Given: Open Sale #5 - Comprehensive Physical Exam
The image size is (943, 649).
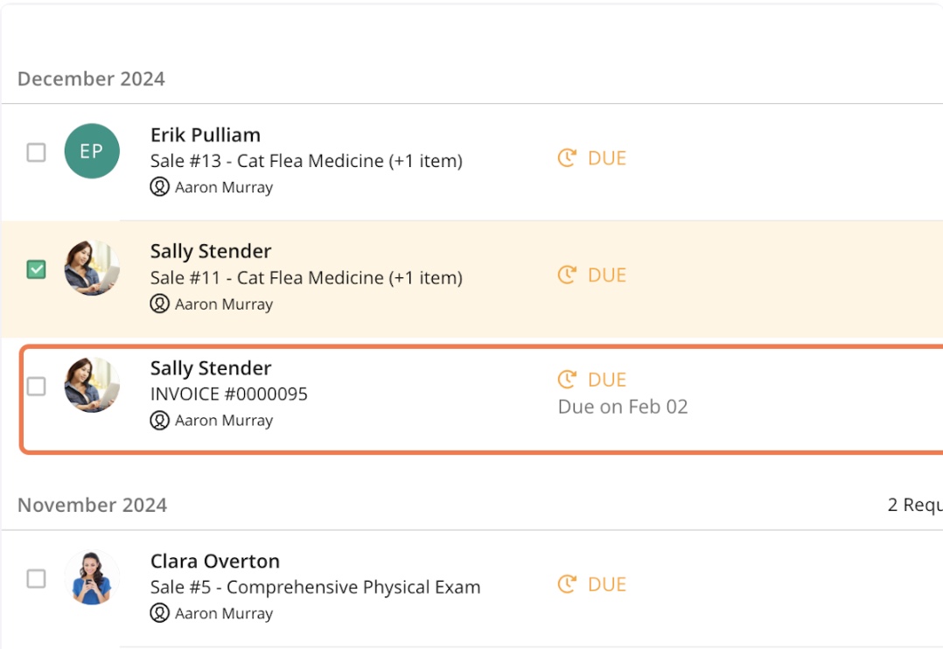Looking at the screenshot, I should (x=315, y=587).
